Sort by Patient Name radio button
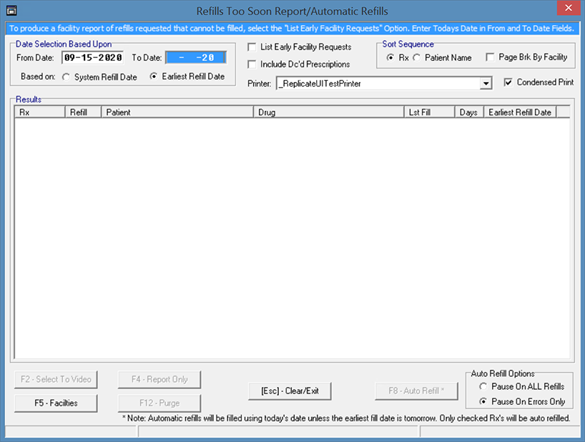 pos(416,57)
